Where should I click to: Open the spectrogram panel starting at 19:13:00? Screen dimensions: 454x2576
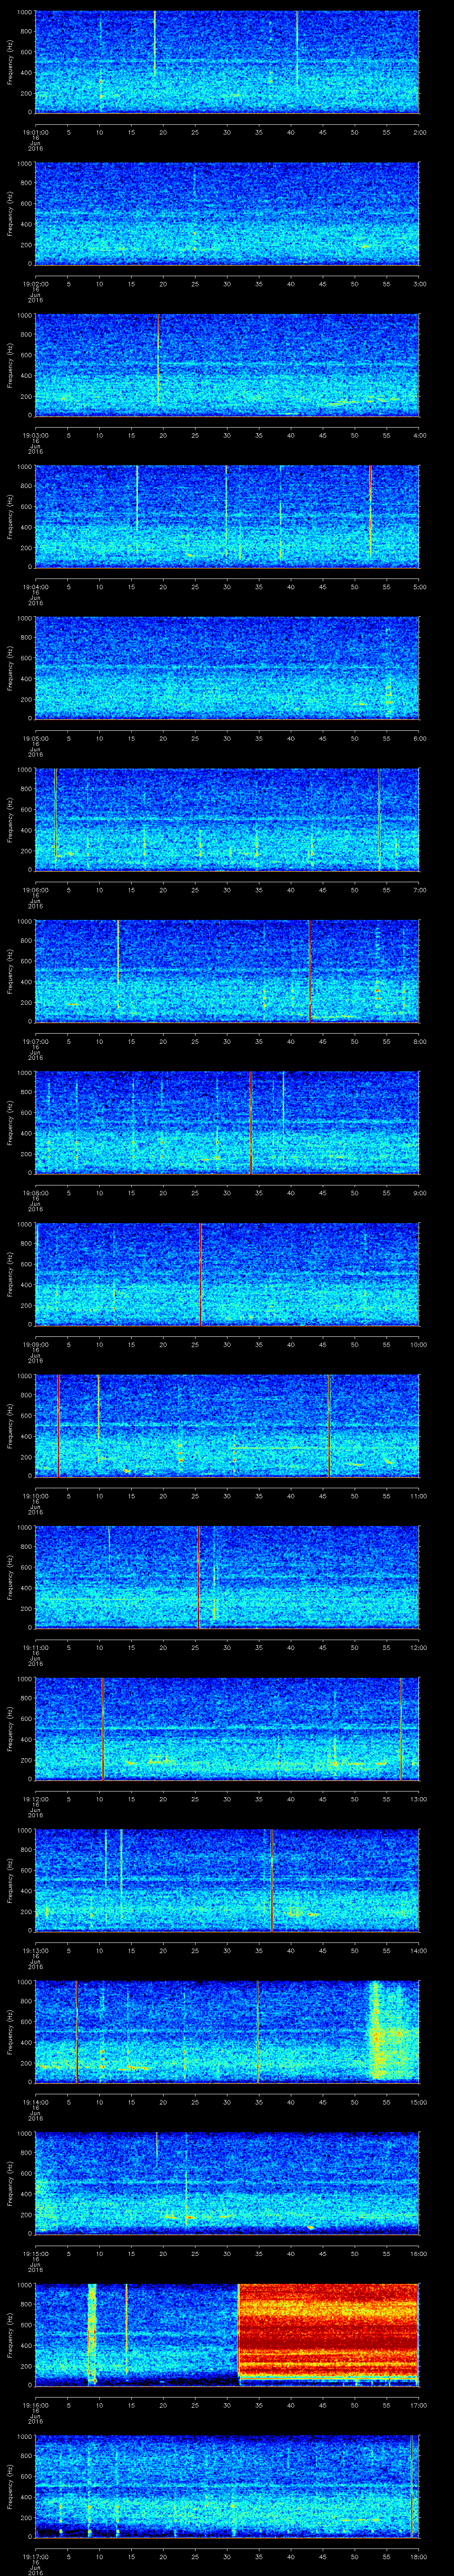click(227, 1880)
